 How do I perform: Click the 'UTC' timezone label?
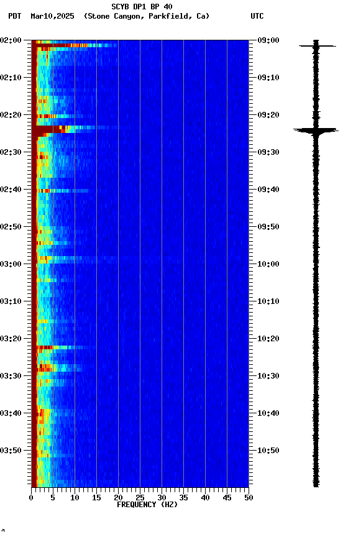(257, 16)
